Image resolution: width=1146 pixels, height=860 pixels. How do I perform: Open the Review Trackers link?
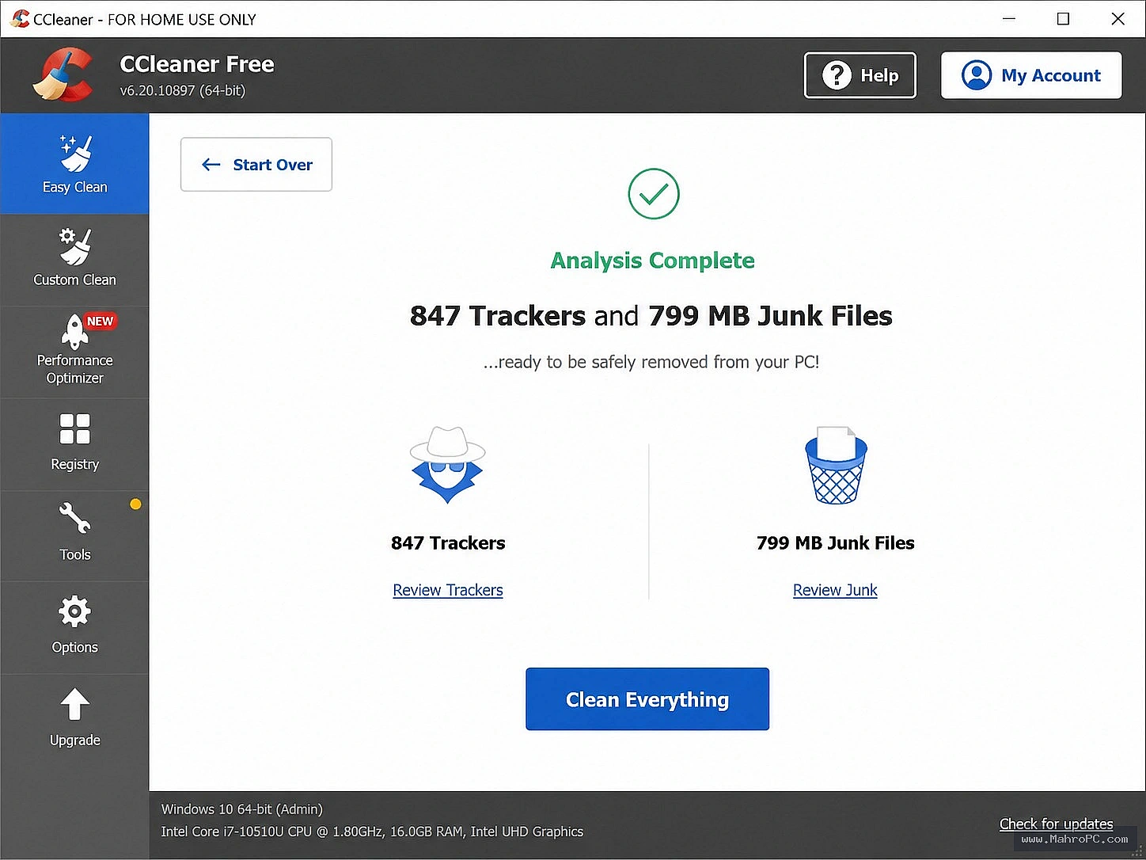coord(448,590)
